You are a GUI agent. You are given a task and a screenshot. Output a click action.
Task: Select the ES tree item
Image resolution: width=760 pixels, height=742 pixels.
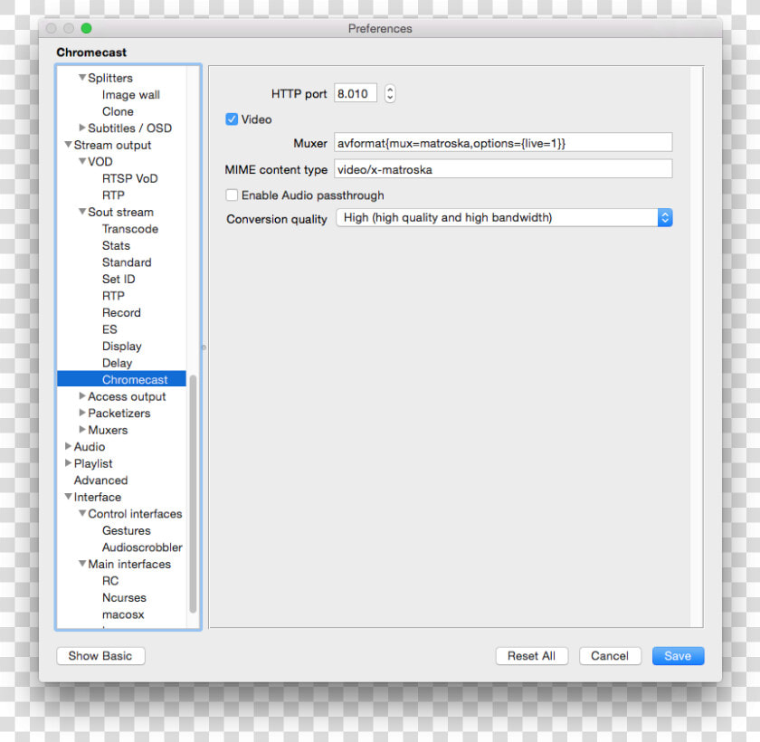[109, 329]
